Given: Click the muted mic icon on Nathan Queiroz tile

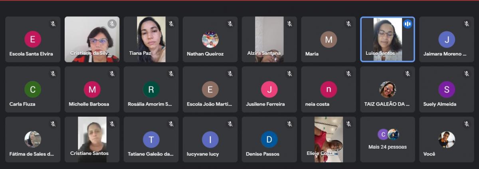Looking at the screenshot, I should [230, 24].
